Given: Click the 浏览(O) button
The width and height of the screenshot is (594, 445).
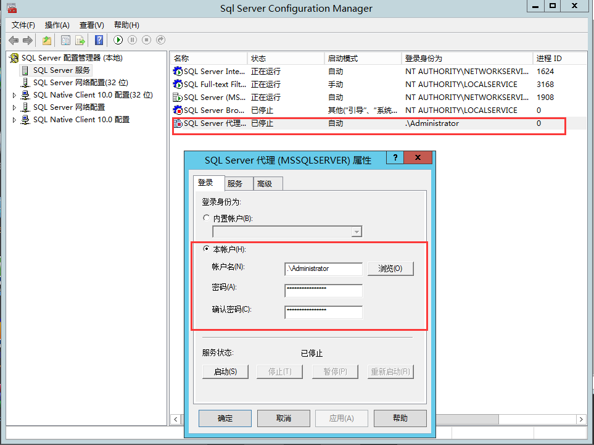Looking at the screenshot, I should 390,268.
